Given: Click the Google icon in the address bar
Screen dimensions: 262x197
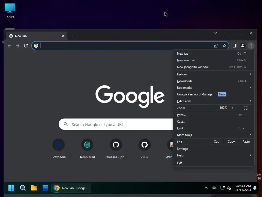Looking at the screenshot, I should tap(36, 46).
